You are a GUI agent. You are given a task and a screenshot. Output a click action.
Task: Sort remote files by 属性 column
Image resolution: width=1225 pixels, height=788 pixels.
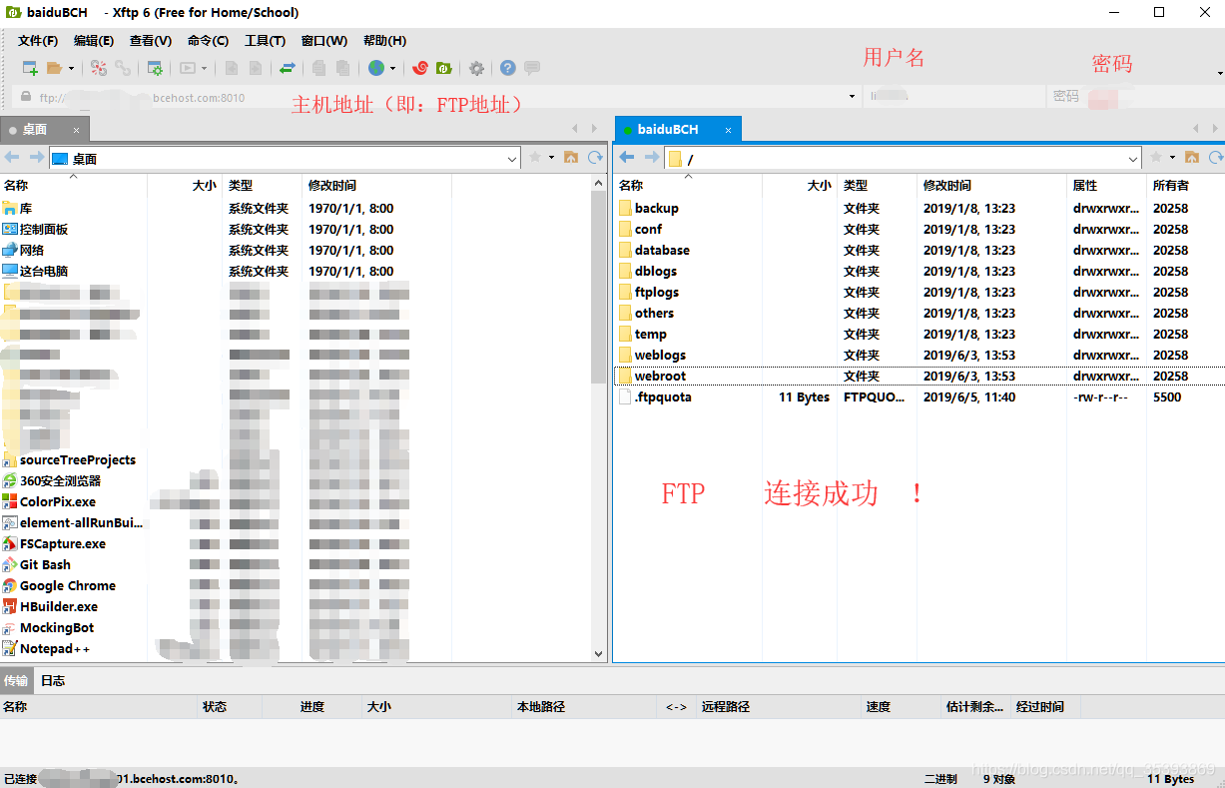click(x=1106, y=186)
